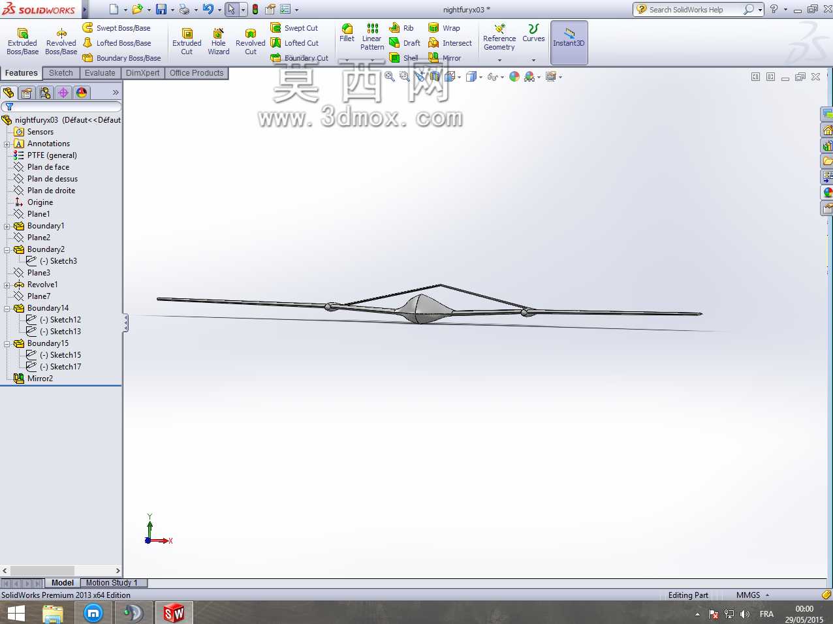The height and width of the screenshot is (624, 833).
Task: Select PTFE (general) material entry
Action: pyautogui.click(x=52, y=155)
